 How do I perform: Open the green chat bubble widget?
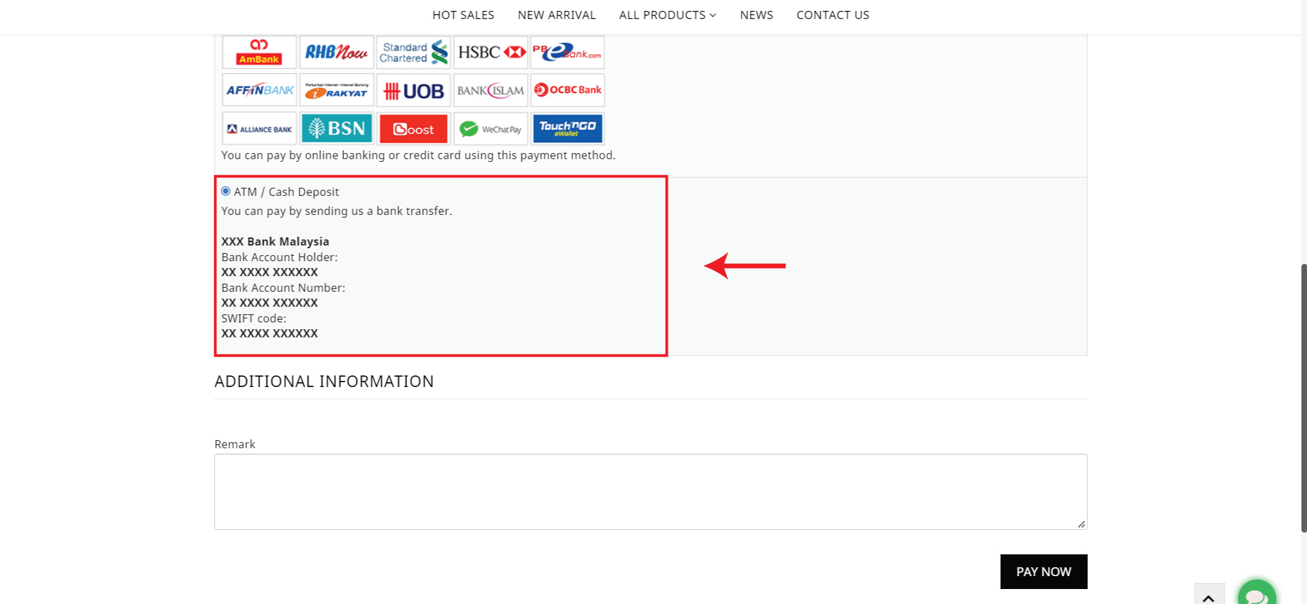click(x=1257, y=593)
